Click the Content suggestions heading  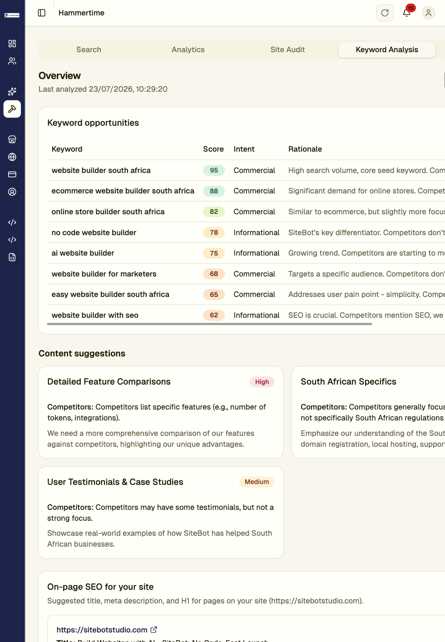point(82,354)
